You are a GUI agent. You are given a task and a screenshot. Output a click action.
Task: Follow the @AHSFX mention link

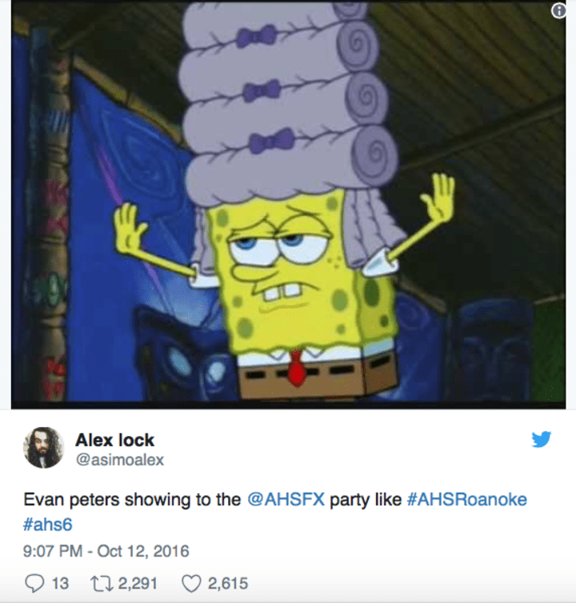tap(286, 500)
